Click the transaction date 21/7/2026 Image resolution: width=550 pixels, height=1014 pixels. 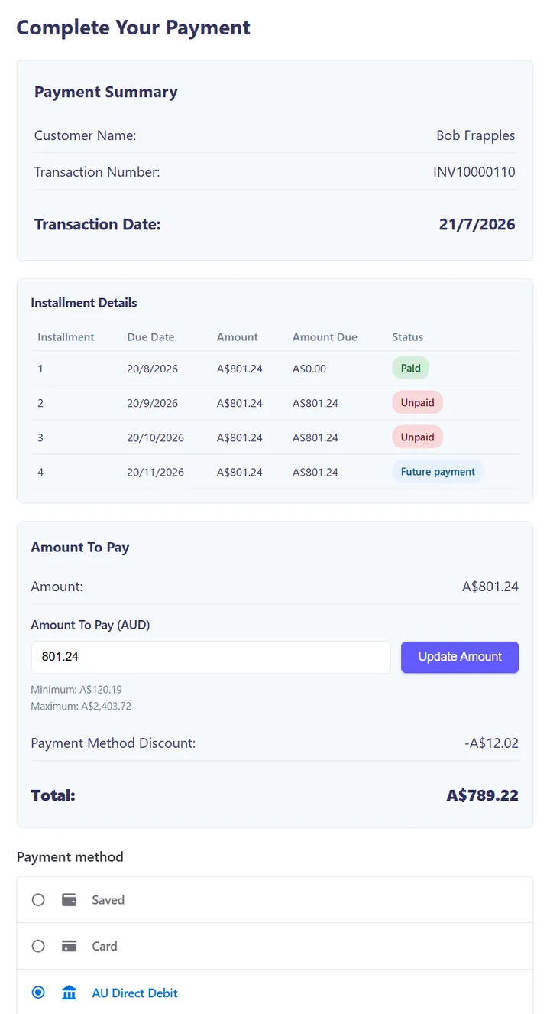tap(477, 224)
